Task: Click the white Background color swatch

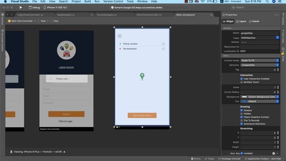Action: tap(244, 97)
